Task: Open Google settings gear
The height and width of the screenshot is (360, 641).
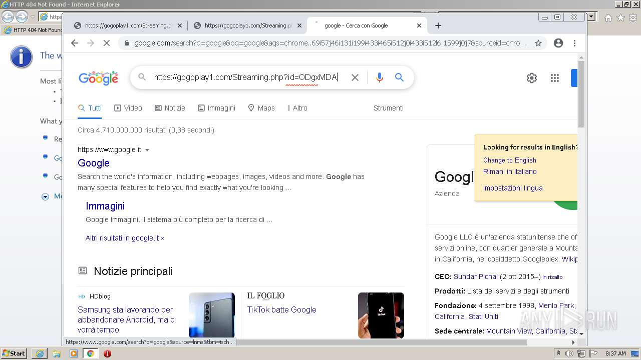Action: pos(532,78)
